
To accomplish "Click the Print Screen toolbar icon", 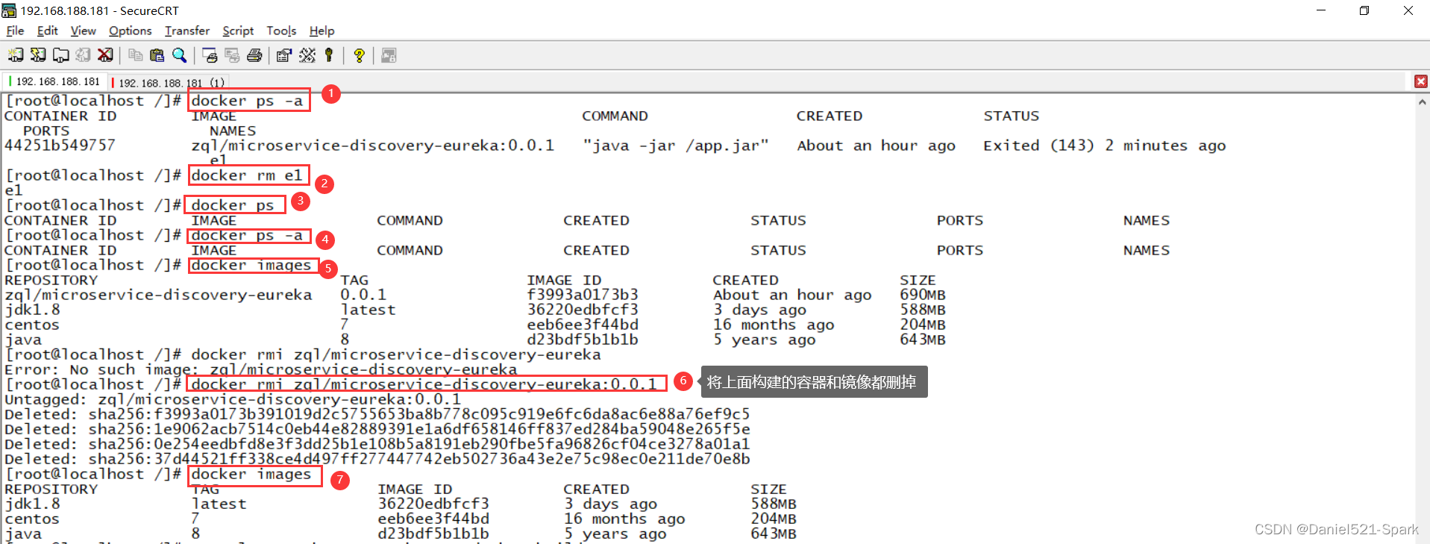I will [x=210, y=55].
